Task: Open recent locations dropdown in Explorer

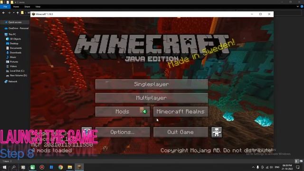Action: 14,13
